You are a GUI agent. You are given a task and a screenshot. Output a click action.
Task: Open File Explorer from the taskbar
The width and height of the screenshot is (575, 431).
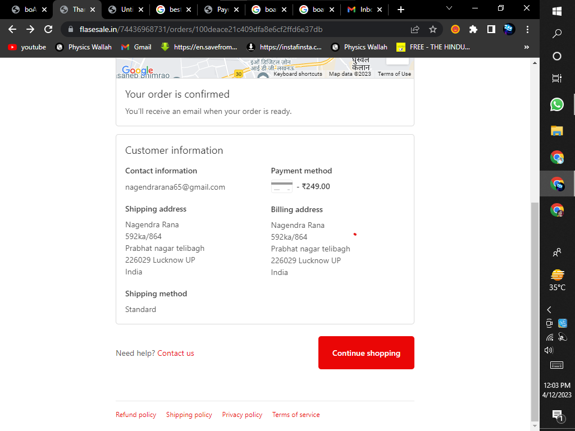coord(557,131)
